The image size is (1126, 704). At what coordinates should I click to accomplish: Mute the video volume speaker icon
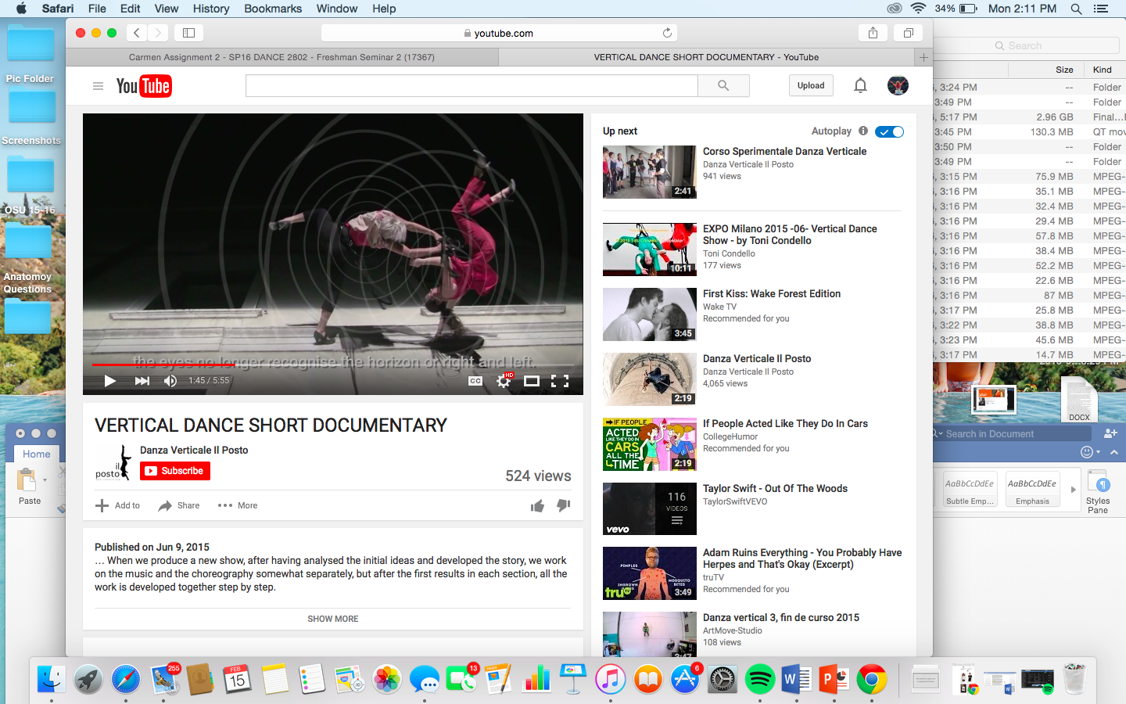[x=170, y=381]
